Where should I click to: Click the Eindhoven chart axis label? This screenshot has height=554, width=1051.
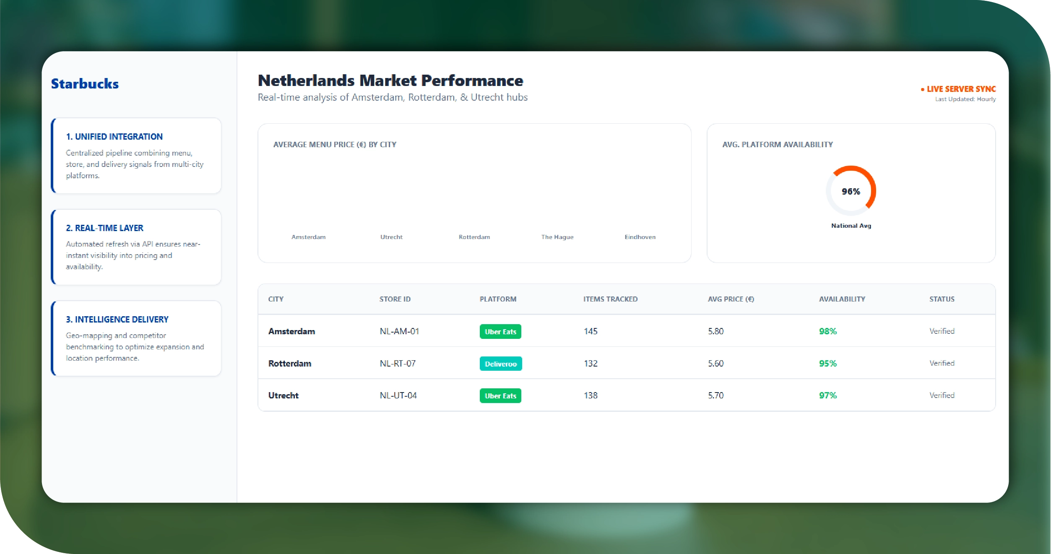pos(640,237)
